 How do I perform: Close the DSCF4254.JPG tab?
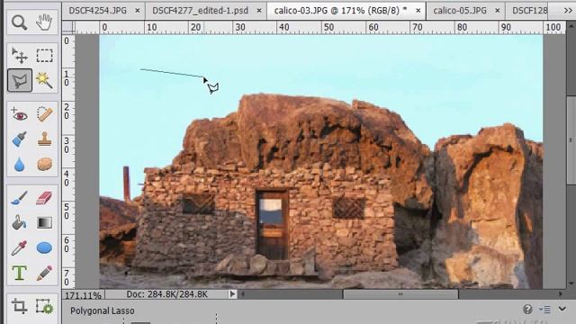138,11
